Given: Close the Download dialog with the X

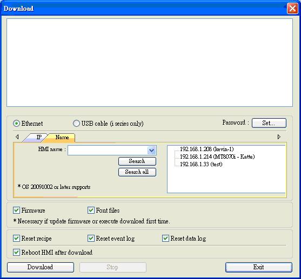Looking at the screenshot, I should click(x=292, y=9).
